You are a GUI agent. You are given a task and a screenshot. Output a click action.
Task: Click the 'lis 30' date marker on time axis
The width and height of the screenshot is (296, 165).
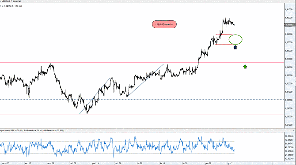coord(185,163)
